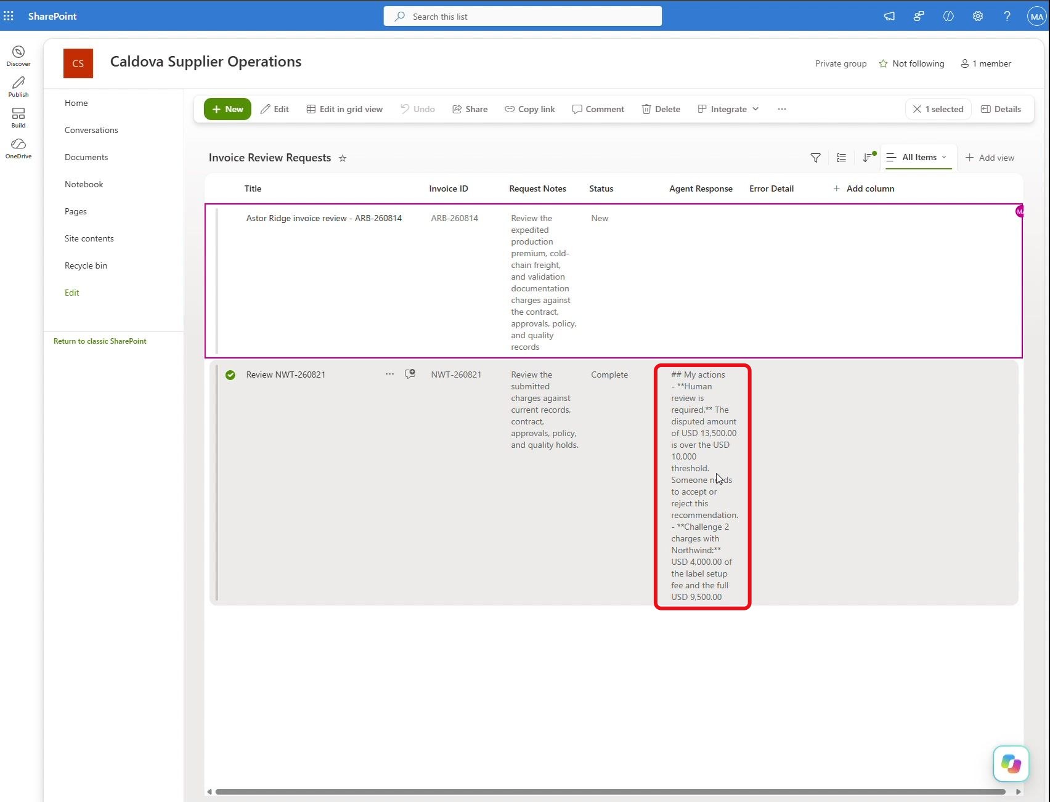This screenshot has height=802, width=1050.
Task: Click the green New button
Action: pos(227,109)
